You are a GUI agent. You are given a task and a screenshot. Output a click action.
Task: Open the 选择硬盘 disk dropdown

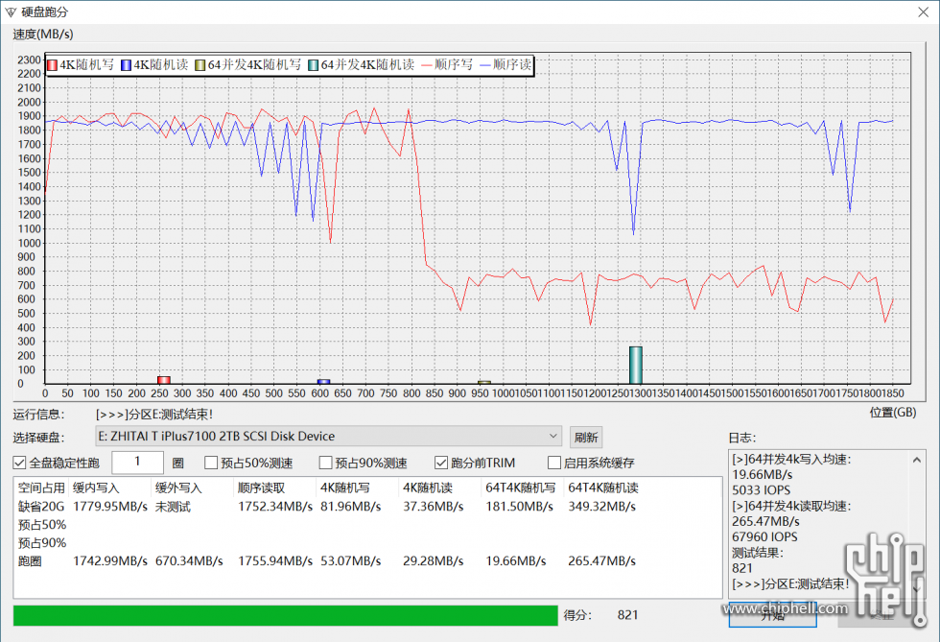[x=328, y=437]
